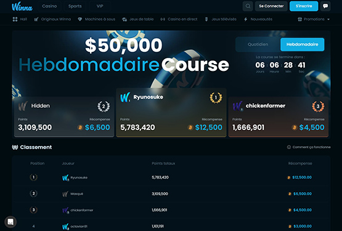Click the Promotions gift icon

pos(300,19)
